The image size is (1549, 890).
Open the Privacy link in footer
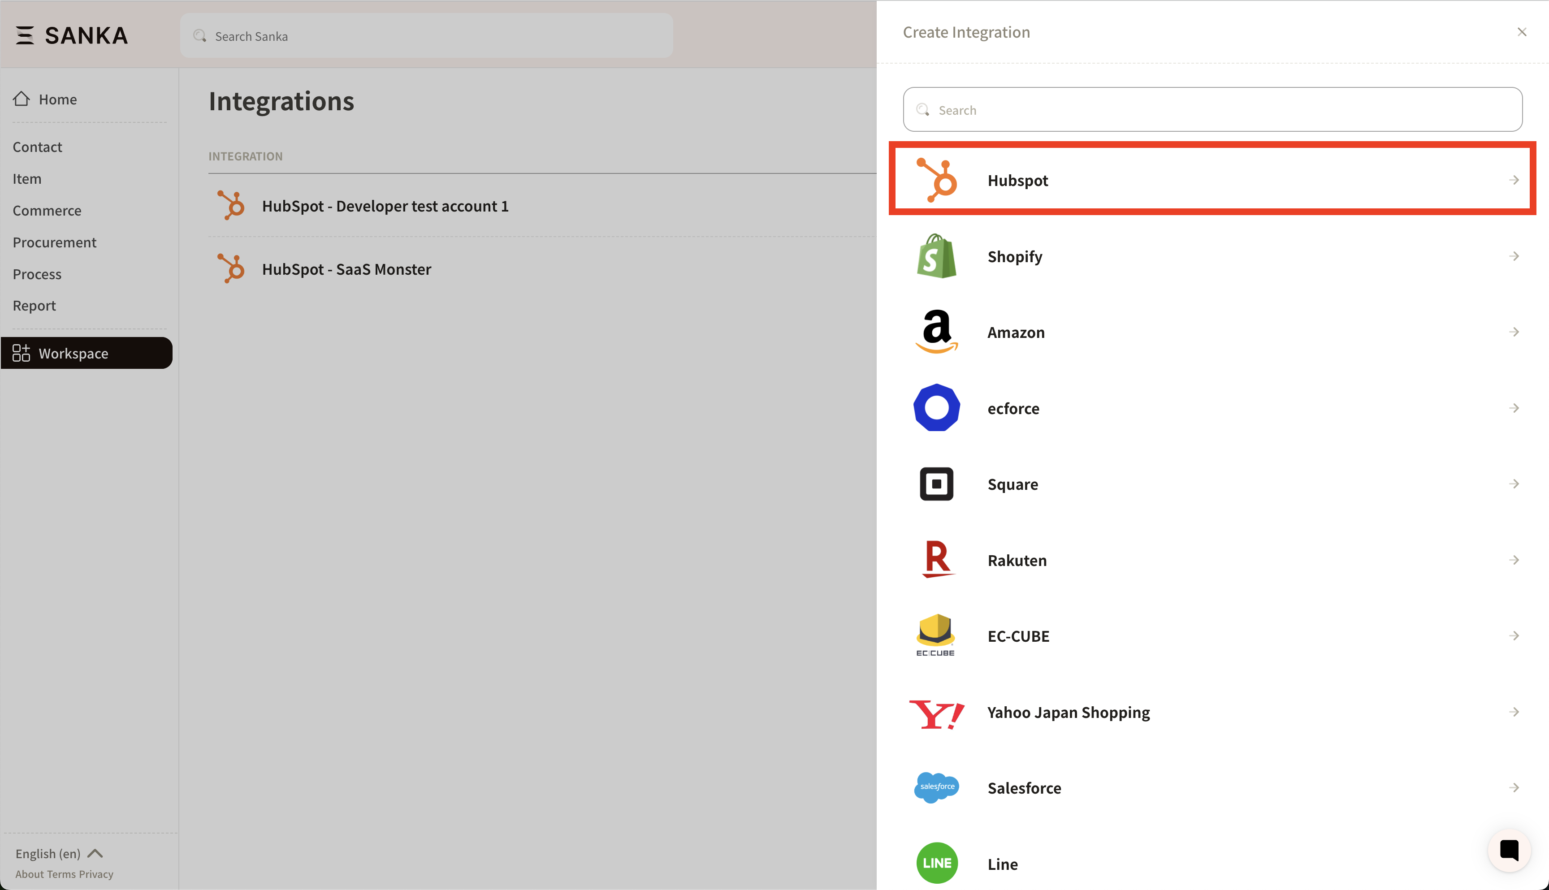pyautogui.click(x=96, y=874)
